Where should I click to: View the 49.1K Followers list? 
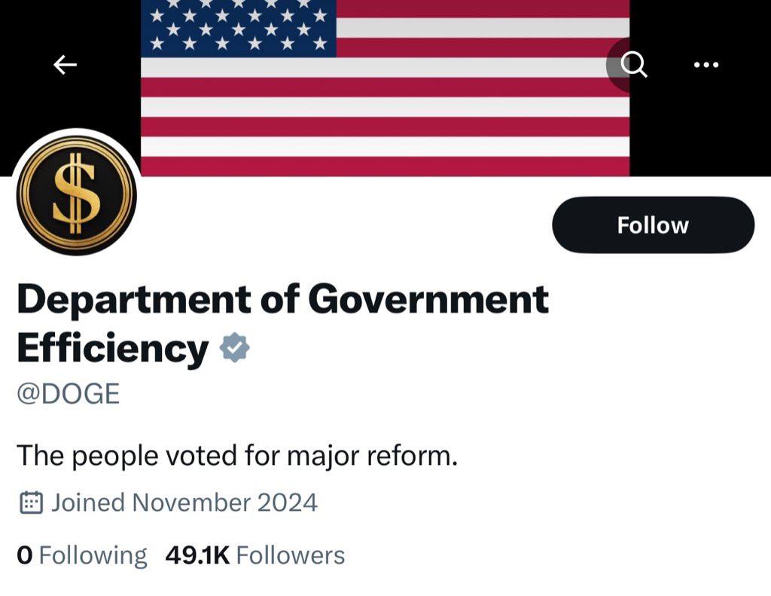click(255, 555)
